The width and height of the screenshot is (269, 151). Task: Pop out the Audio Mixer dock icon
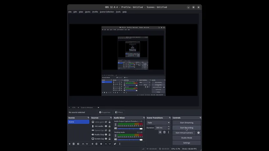coord(144,118)
